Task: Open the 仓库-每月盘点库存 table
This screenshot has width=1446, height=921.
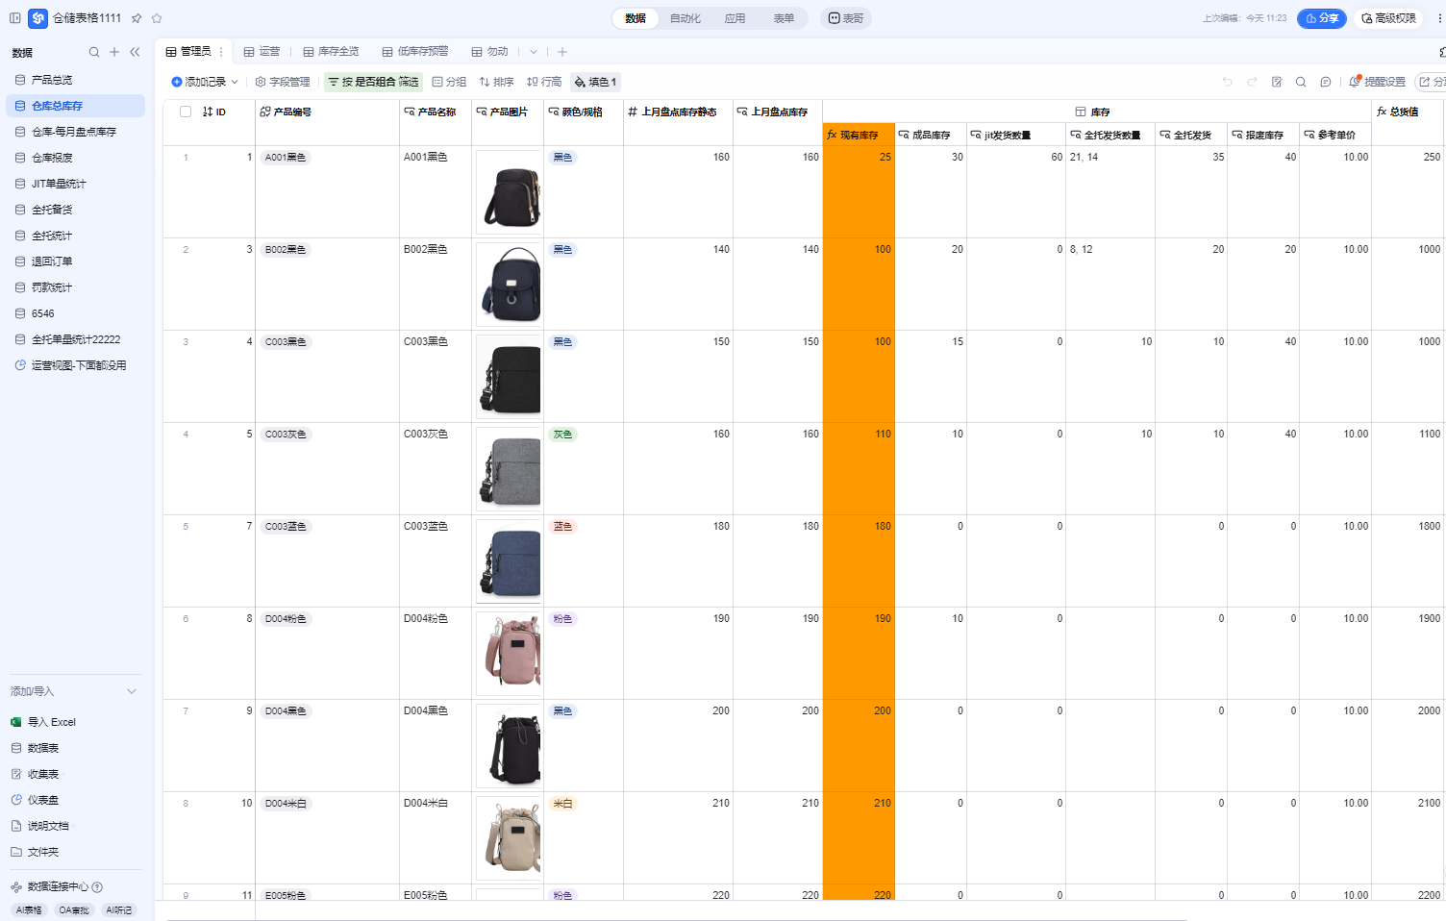Action: coord(75,132)
